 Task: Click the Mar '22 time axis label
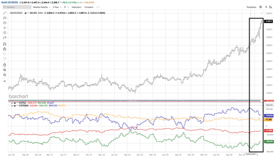102,155
